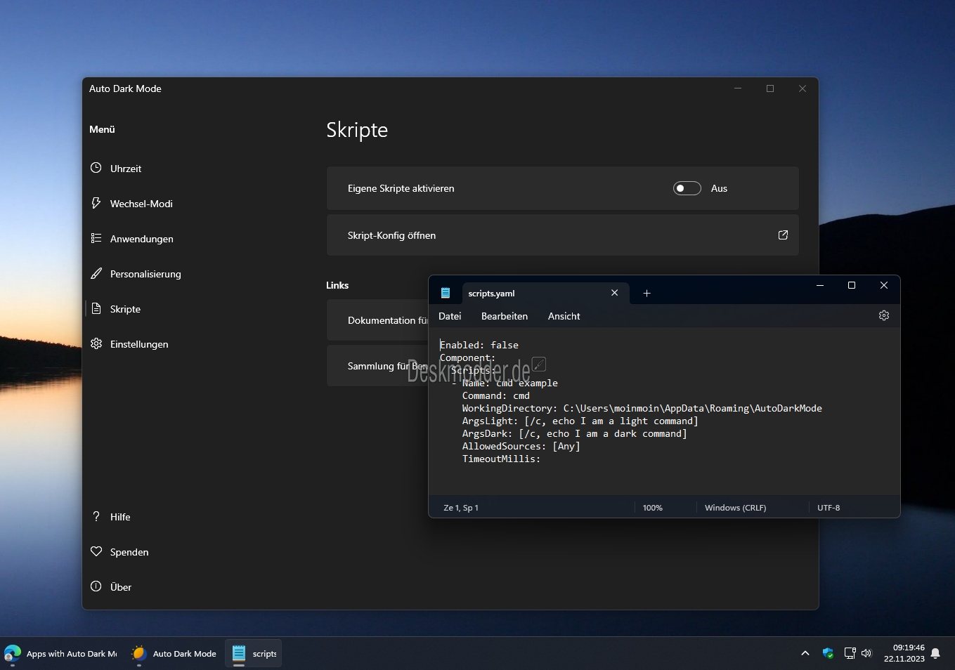Select Anwendungen in the Auto Dark Mode menu
Image resolution: width=955 pixels, height=670 pixels.
tap(132, 239)
